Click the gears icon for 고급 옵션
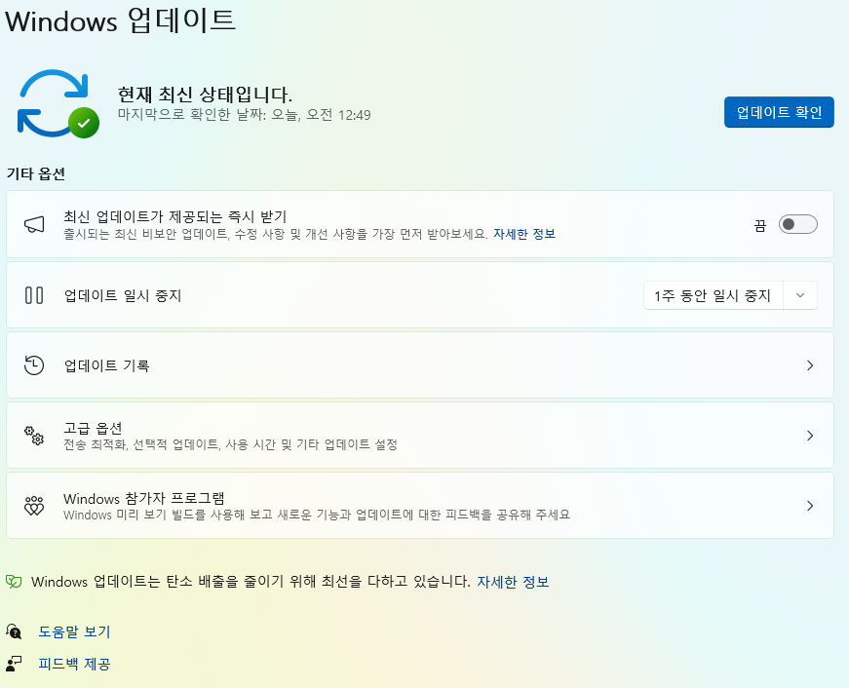This screenshot has height=688, width=849. point(34,436)
